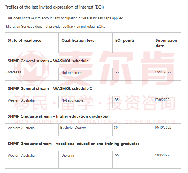
Task: Click the date 10/10/2022
Action: (163, 128)
